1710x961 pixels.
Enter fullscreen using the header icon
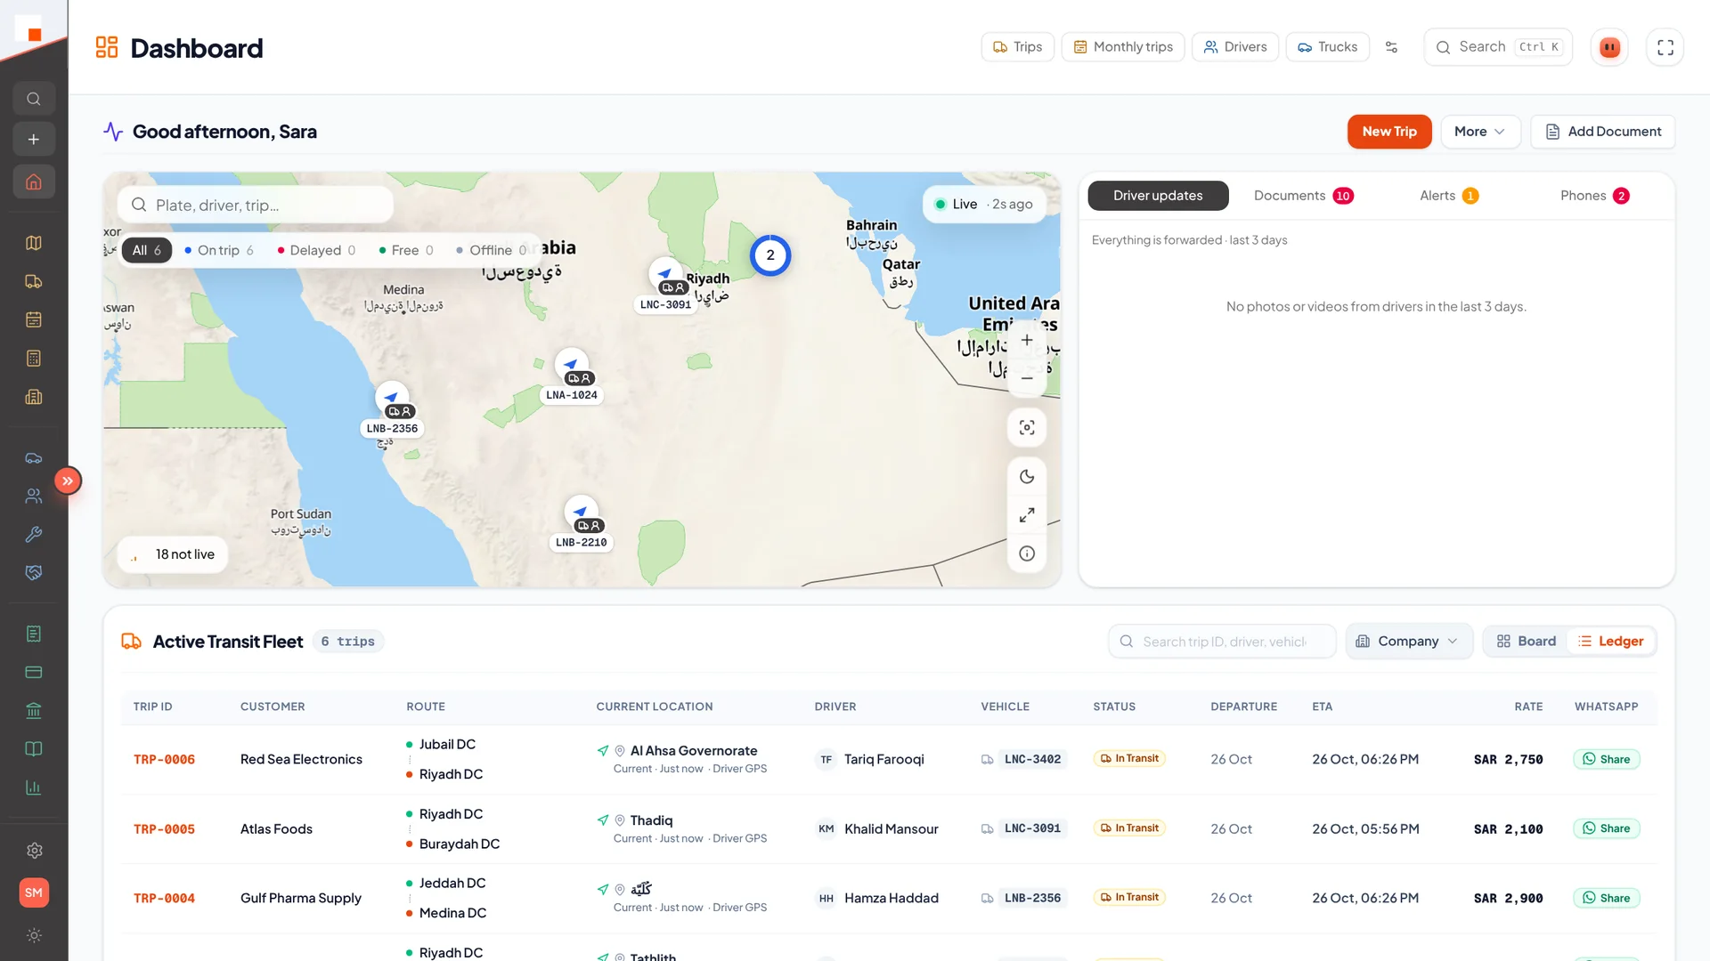click(x=1665, y=47)
